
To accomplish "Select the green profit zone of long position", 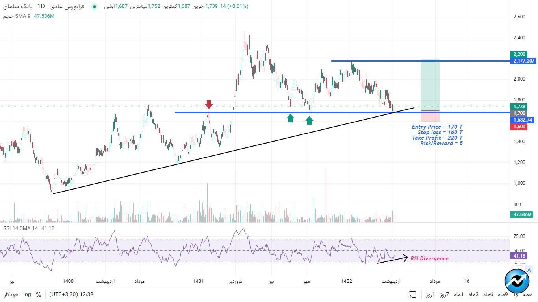I will click(430, 85).
